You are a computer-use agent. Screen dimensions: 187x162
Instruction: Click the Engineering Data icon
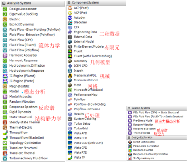pyautogui.click(x=70, y=32)
